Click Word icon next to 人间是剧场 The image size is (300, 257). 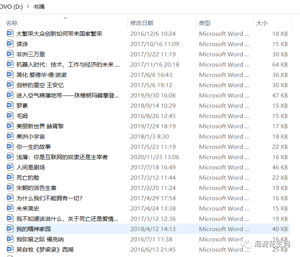pyautogui.click(x=10, y=167)
